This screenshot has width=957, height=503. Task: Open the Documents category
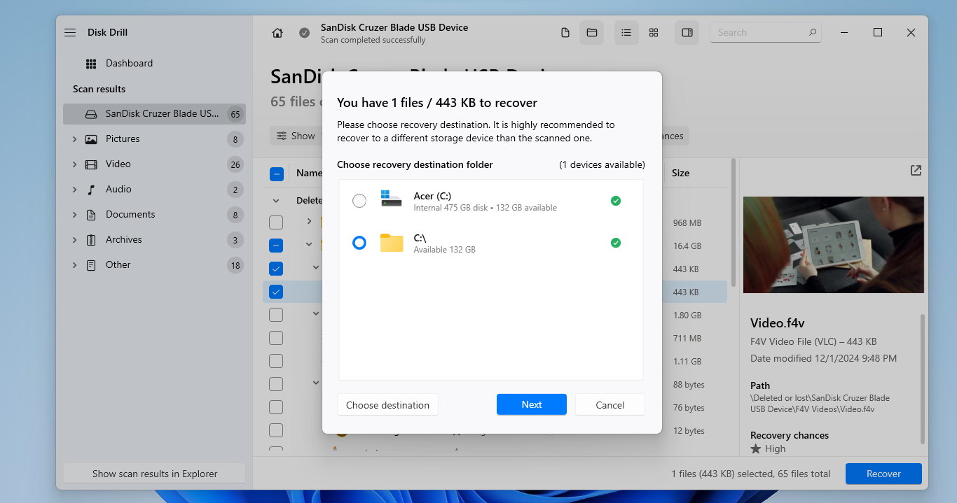(154, 214)
